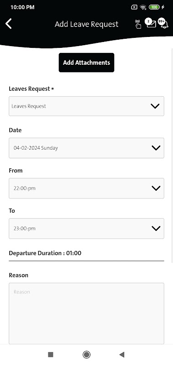This screenshot has height=365, width=173.
Task: Tap the fingerprint check-in icon
Action: tap(138, 24)
